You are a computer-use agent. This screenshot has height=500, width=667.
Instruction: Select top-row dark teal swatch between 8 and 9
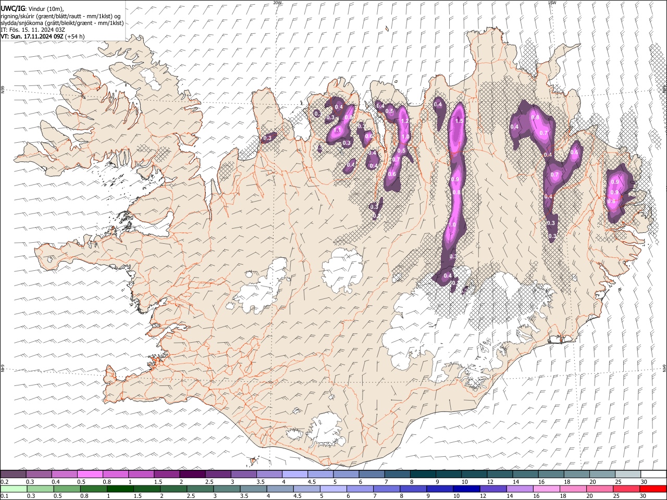(423, 474)
